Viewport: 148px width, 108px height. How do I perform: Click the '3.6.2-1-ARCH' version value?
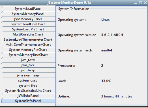pyautogui.click(x=112, y=35)
